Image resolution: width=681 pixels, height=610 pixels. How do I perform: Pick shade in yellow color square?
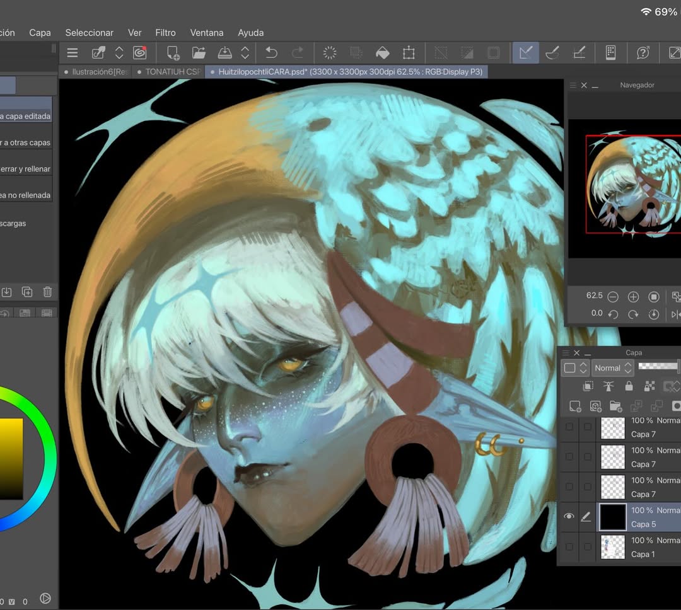(11, 459)
